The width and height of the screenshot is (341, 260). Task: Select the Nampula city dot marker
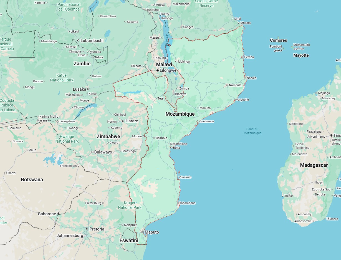[227, 85]
